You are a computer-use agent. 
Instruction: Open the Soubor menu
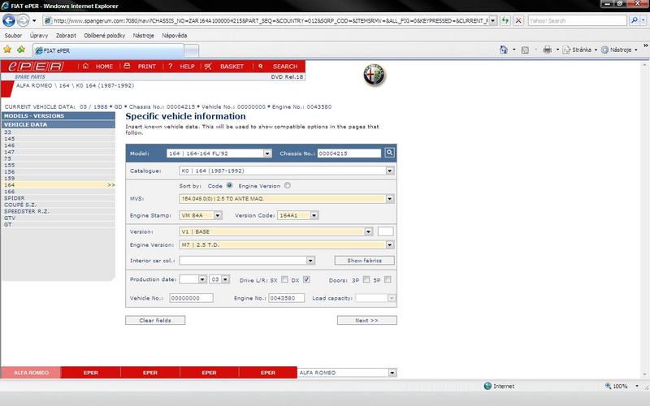(13, 36)
